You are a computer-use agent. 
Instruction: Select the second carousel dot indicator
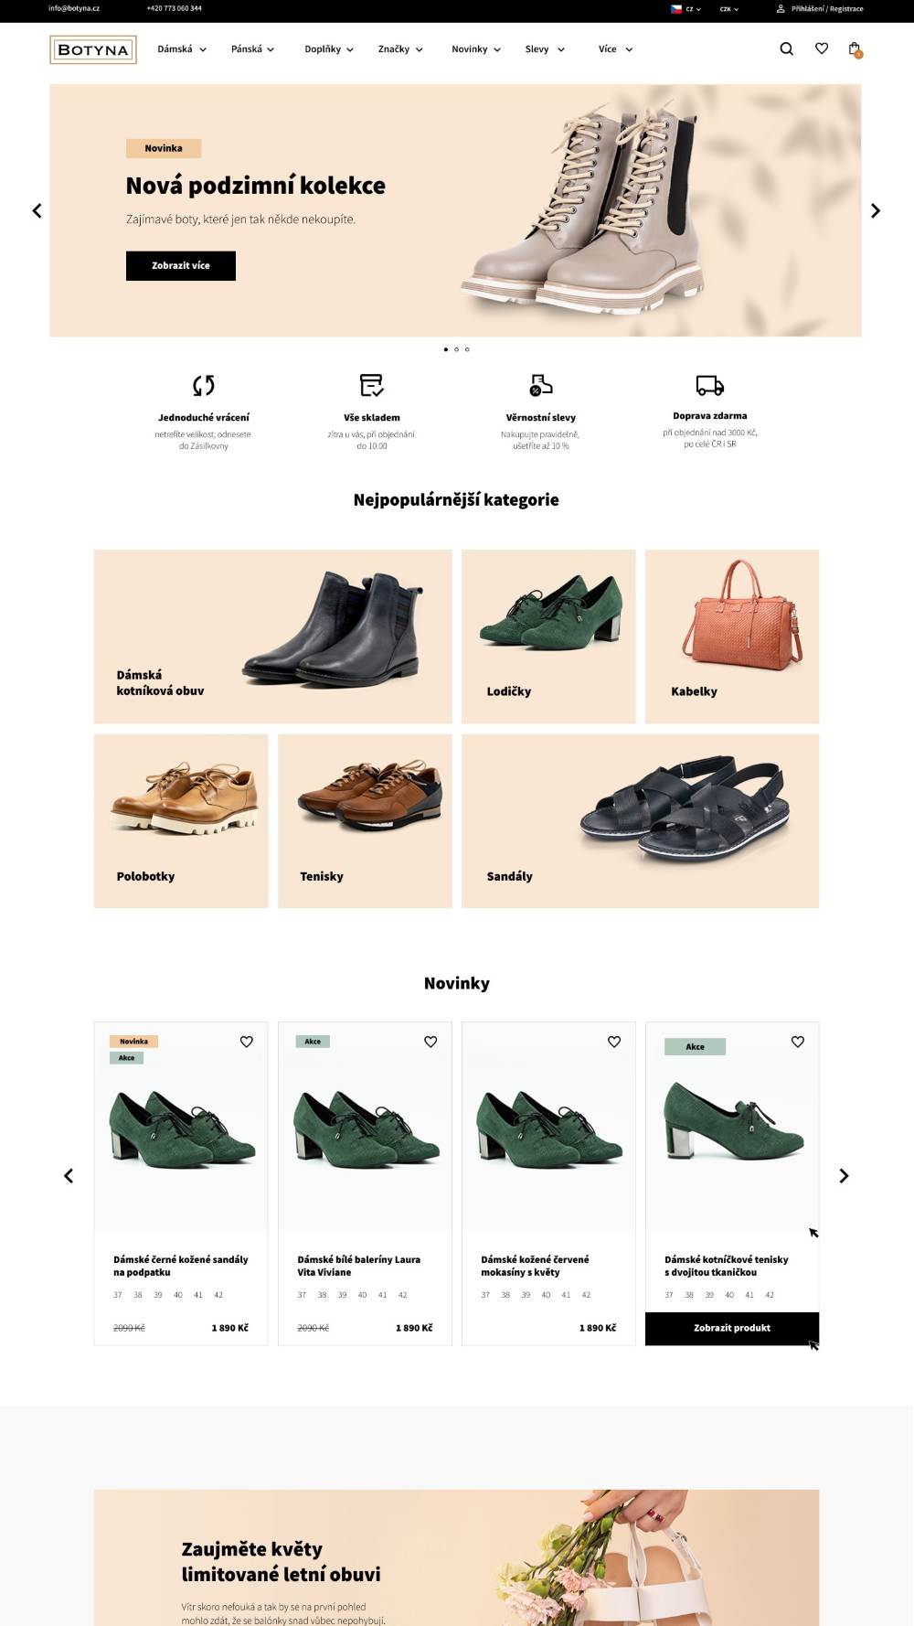click(x=456, y=349)
